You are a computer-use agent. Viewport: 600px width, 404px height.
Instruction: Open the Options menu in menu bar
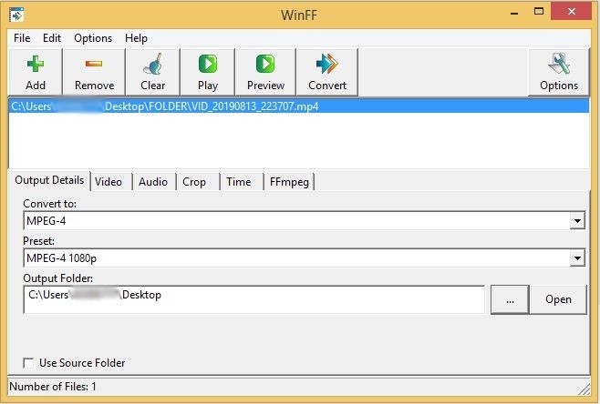pos(93,38)
